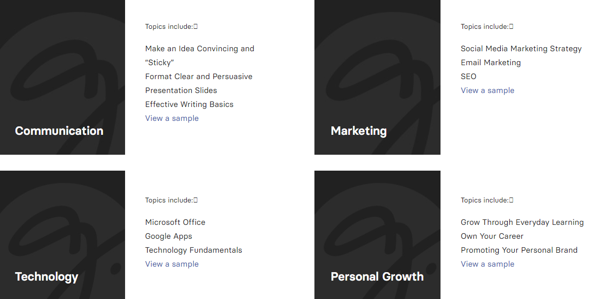Click View a sample under Communication topics
The width and height of the screenshot is (591, 299).
pyautogui.click(x=172, y=118)
